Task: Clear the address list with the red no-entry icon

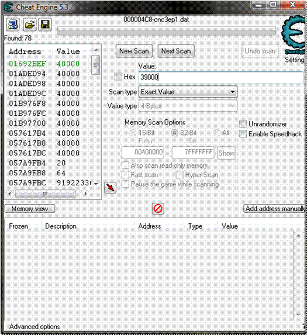Action: coord(158,209)
